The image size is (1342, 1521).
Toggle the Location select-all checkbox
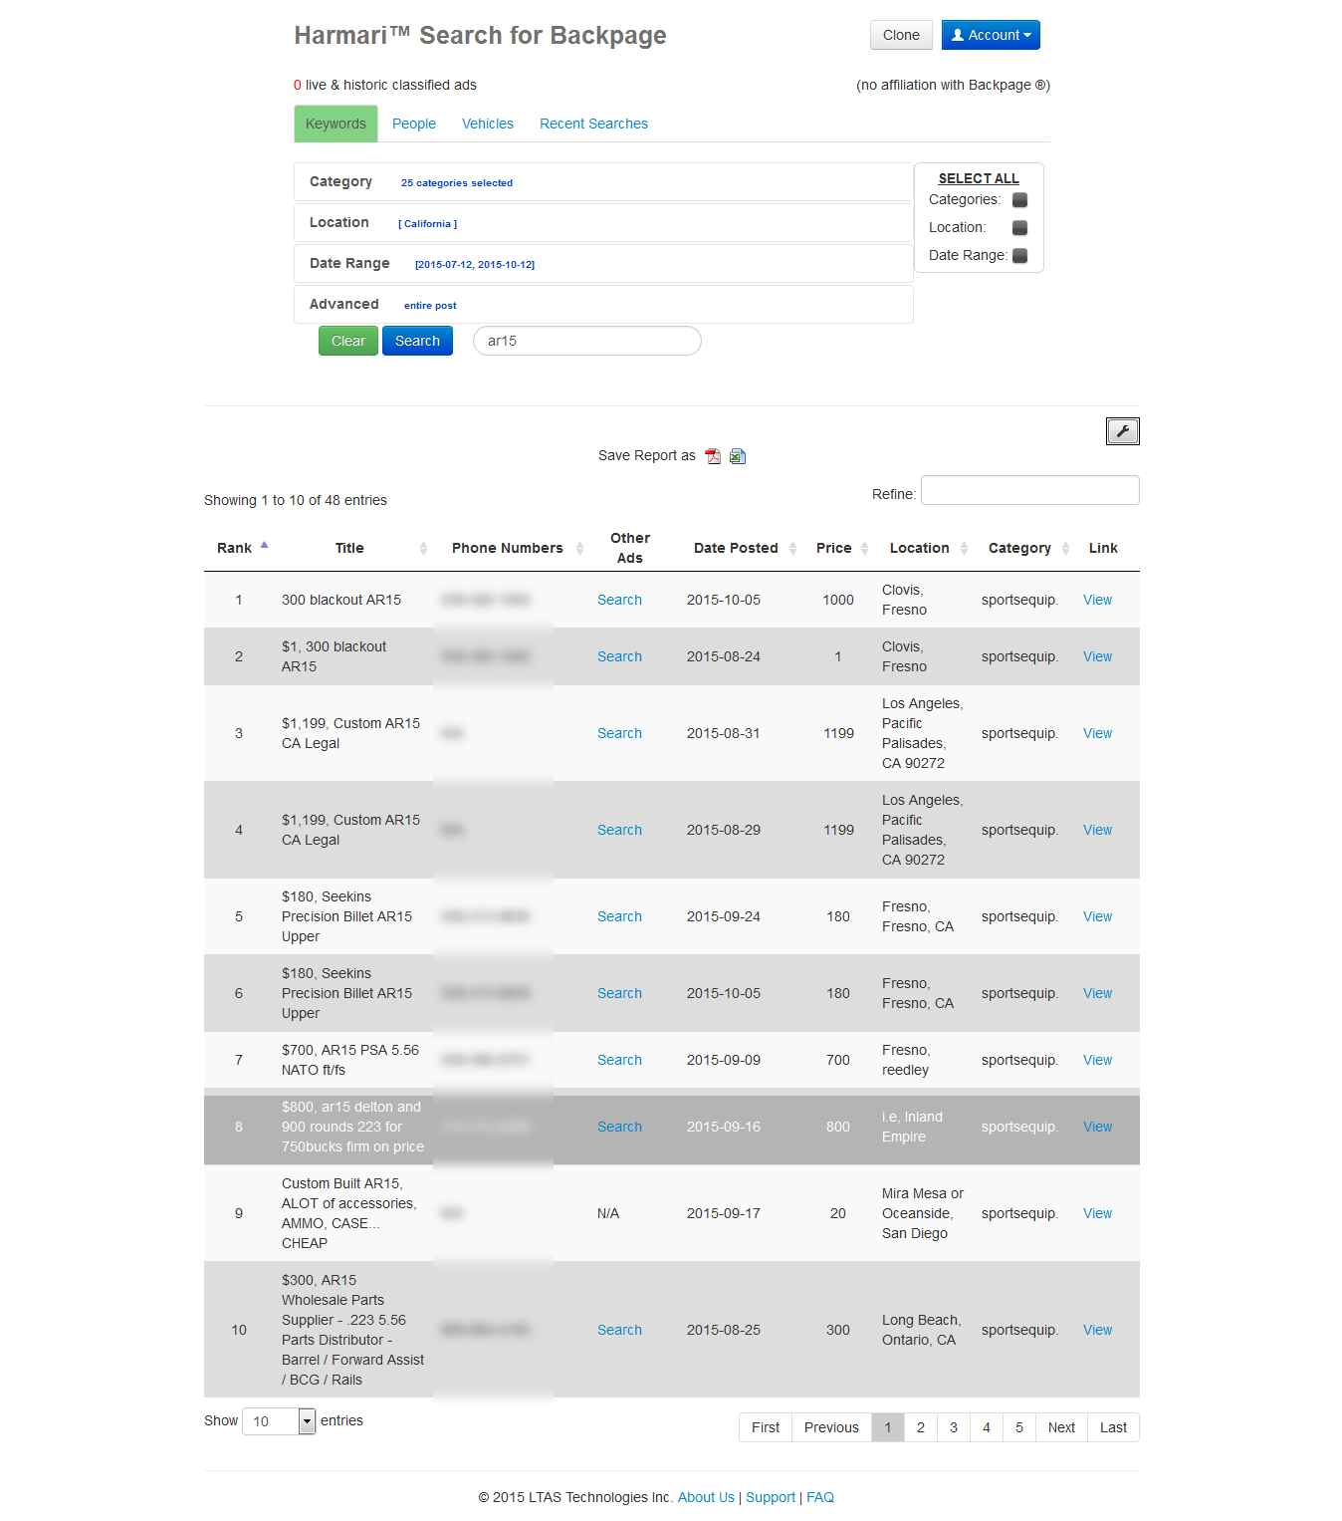click(x=1019, y=228)
